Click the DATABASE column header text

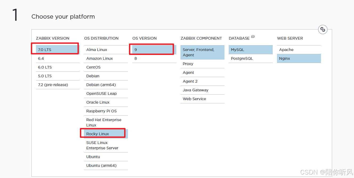[x=239, y=38]
